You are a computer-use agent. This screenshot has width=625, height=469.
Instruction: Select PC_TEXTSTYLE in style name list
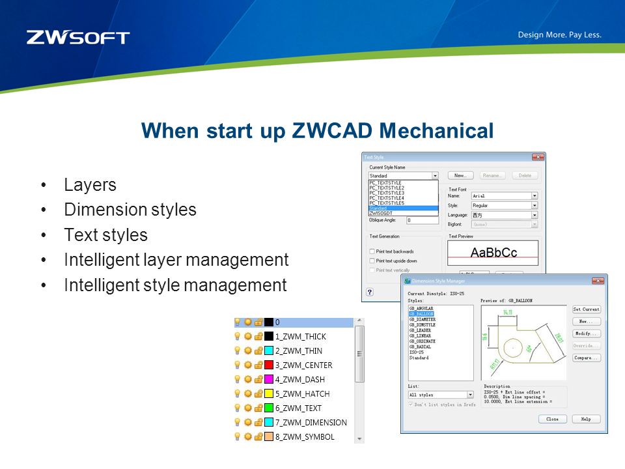tap(403, 182)
